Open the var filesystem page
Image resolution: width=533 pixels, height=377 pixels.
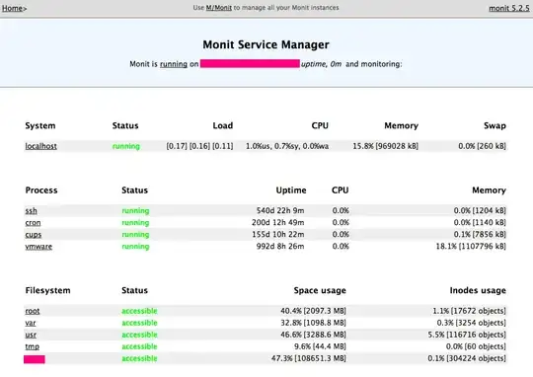click(31, 323)
